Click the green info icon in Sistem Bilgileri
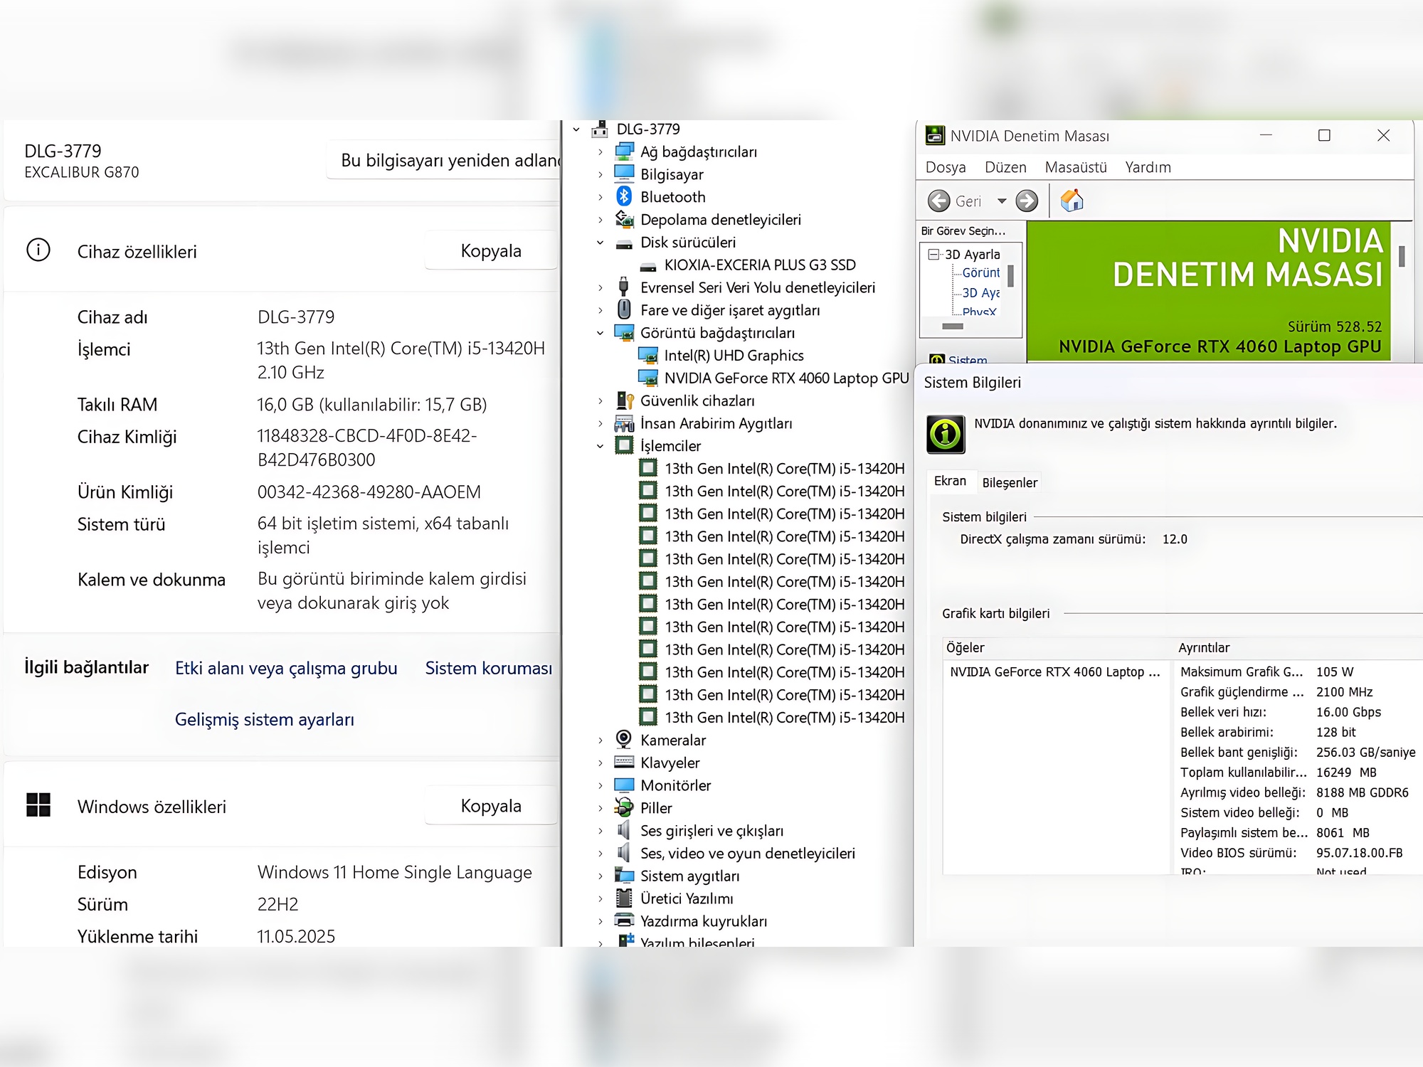The height and width of the screenshot is (1067, 1423). pos(946,434)
